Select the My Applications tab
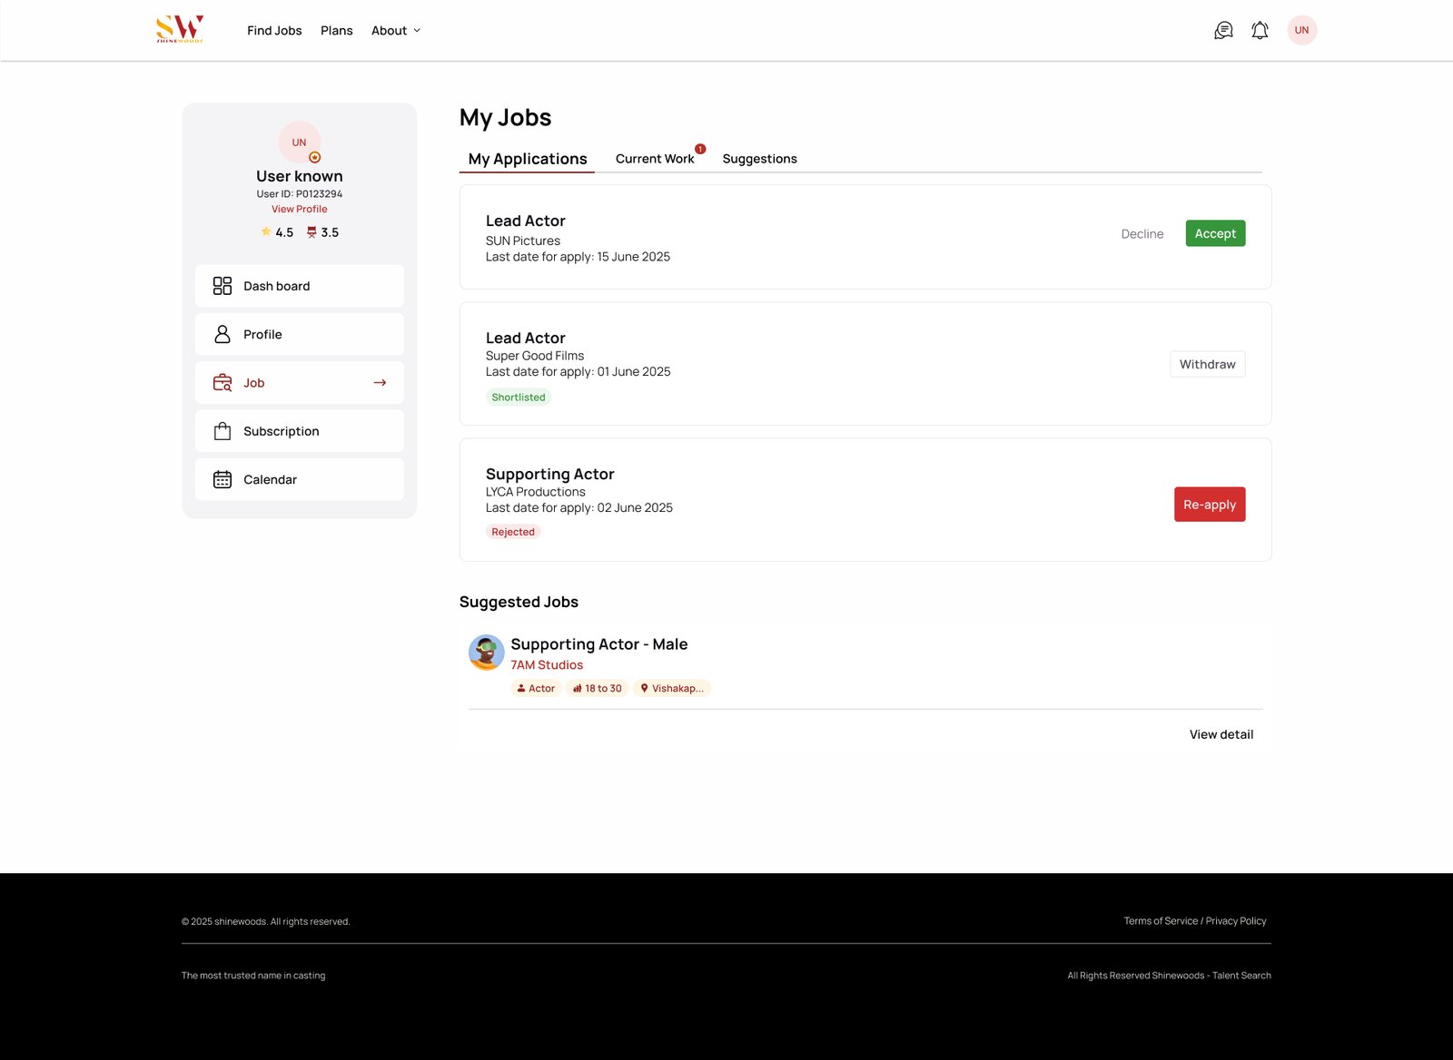 [528, 159]
